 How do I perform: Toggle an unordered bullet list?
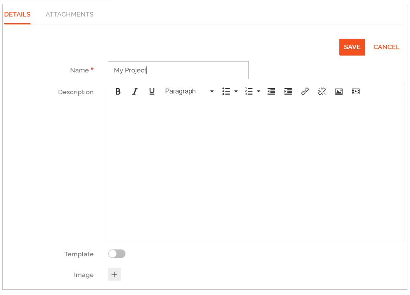(225, 91)
